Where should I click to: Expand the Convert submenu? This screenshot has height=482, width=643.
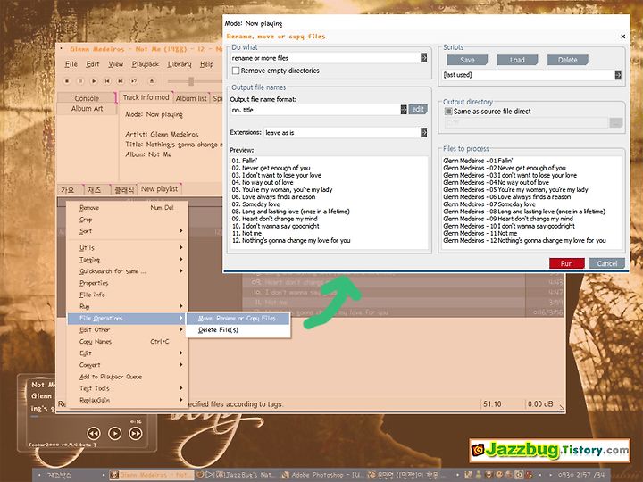(x=128, y=365)
